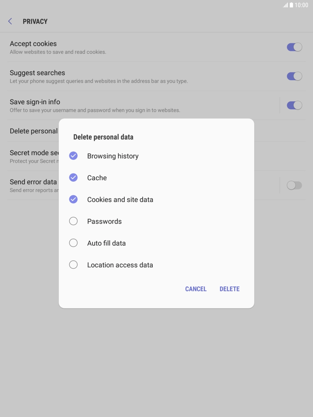Deselect Cookies and site data

pyautogui.click(x=73, y=199)
